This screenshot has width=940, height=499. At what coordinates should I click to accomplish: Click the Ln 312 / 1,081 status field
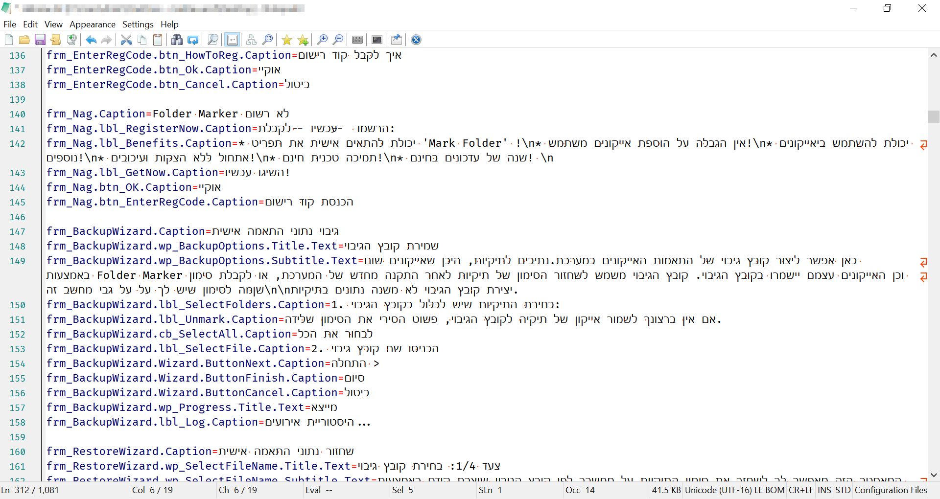(x=30, y=490)
